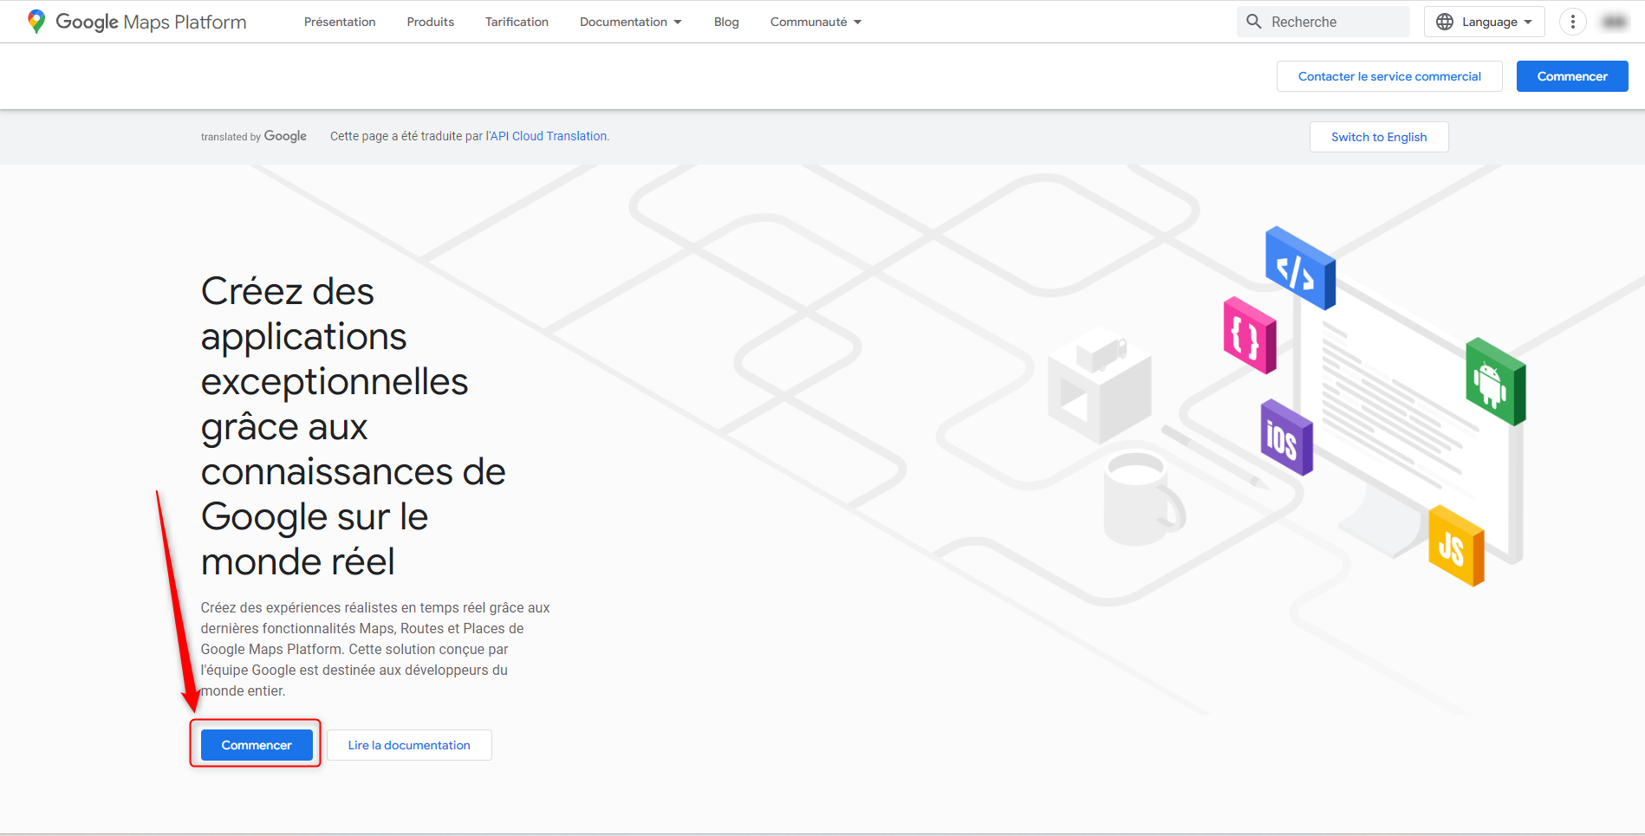1645x836 pixels.
Task: Click the headline 'Créez des applications exceptionnelles'
Action: coord(354,426)
